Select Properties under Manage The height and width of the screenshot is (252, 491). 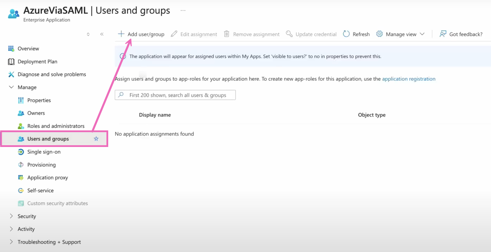[39, 100]
